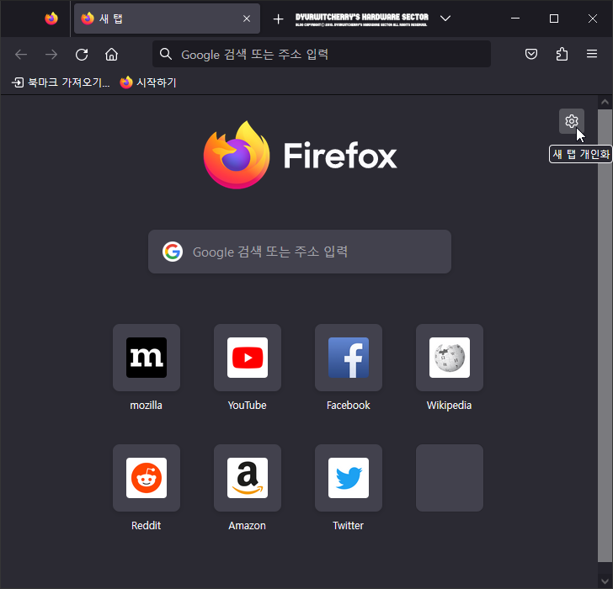Focus the page Google search box

point(300,252)
